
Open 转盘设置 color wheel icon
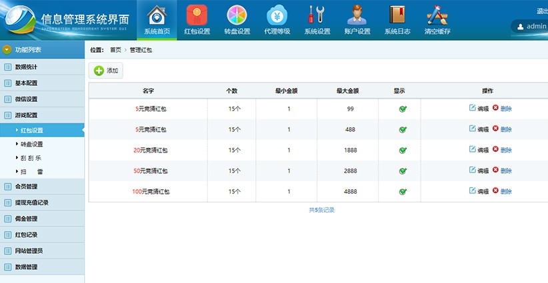(237, 16)
